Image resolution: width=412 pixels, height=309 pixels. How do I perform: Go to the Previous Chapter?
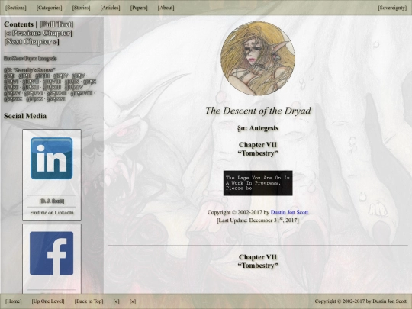click(38, 33)
